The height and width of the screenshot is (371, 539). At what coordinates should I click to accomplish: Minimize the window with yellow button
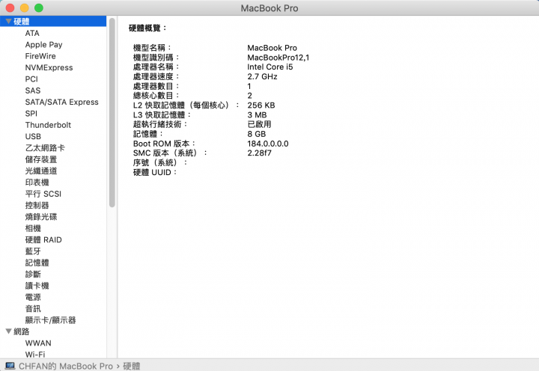(25, 8)
